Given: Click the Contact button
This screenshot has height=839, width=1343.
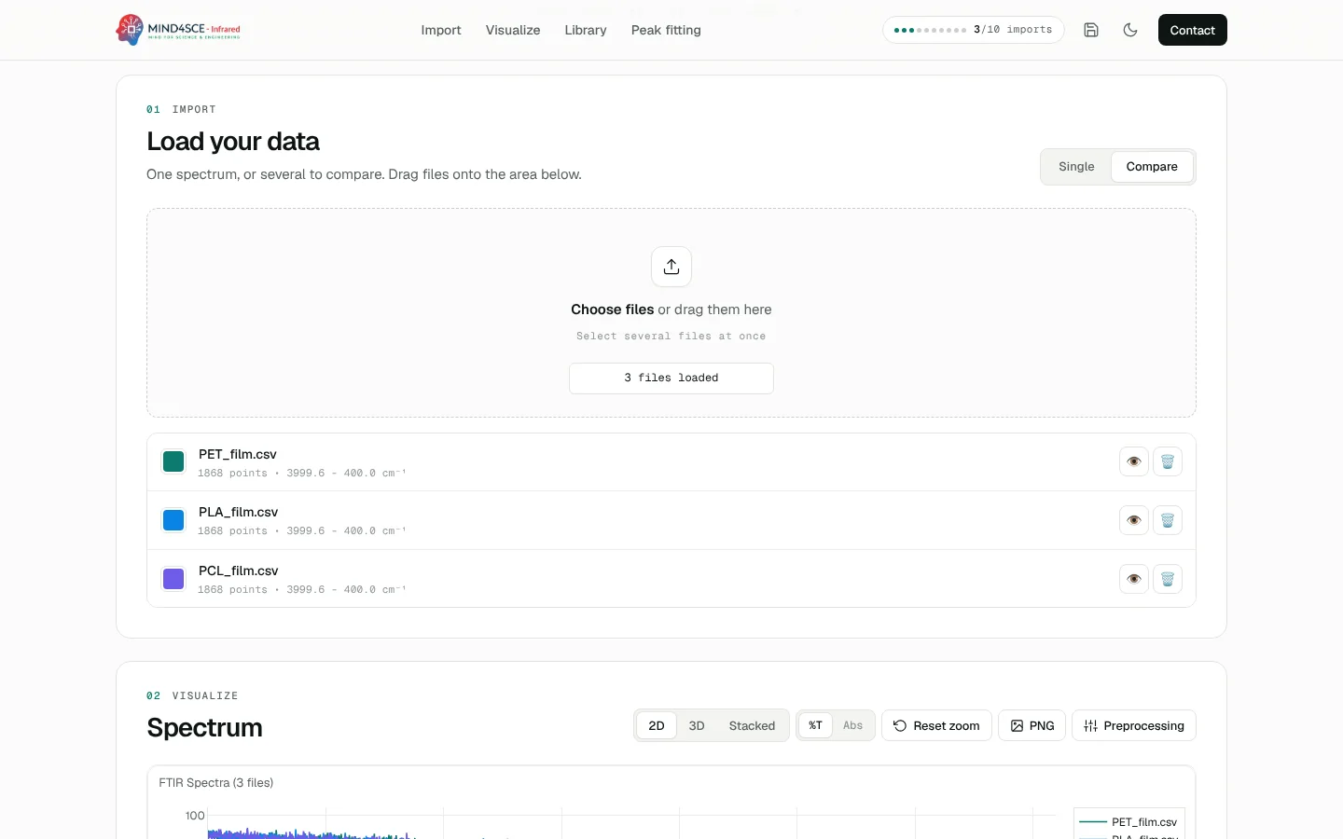Looking at the screenshot, I should click(x=1193, y=30).
